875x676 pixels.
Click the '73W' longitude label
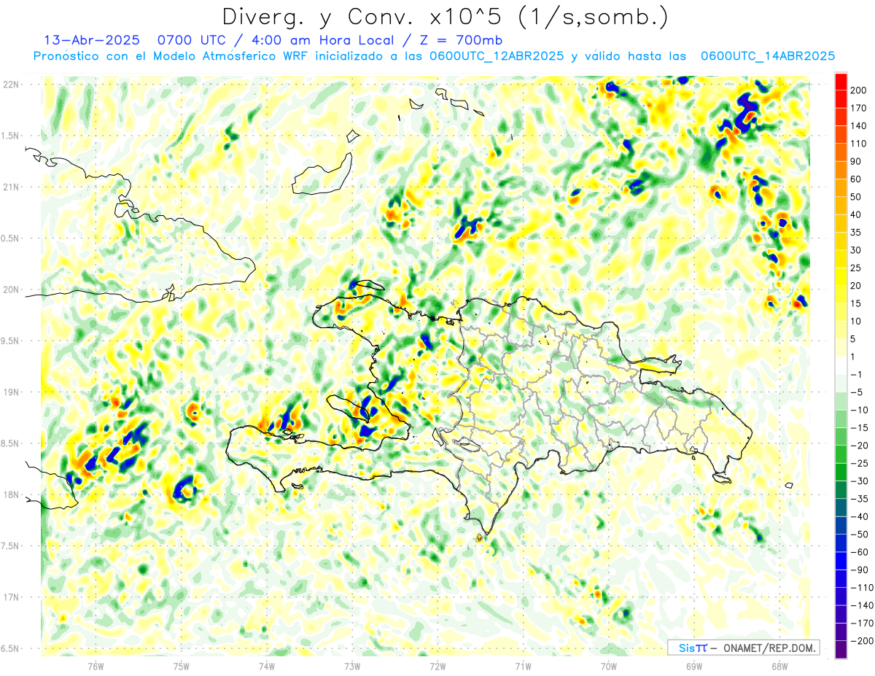click(352, 666)
